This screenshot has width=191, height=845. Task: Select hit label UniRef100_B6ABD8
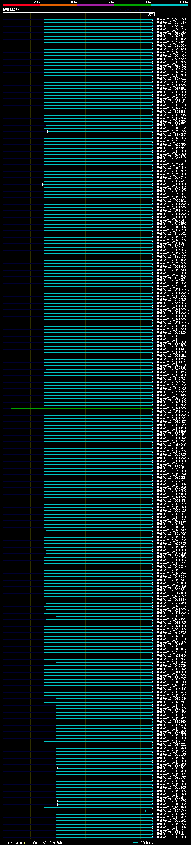tap(171, 122)
